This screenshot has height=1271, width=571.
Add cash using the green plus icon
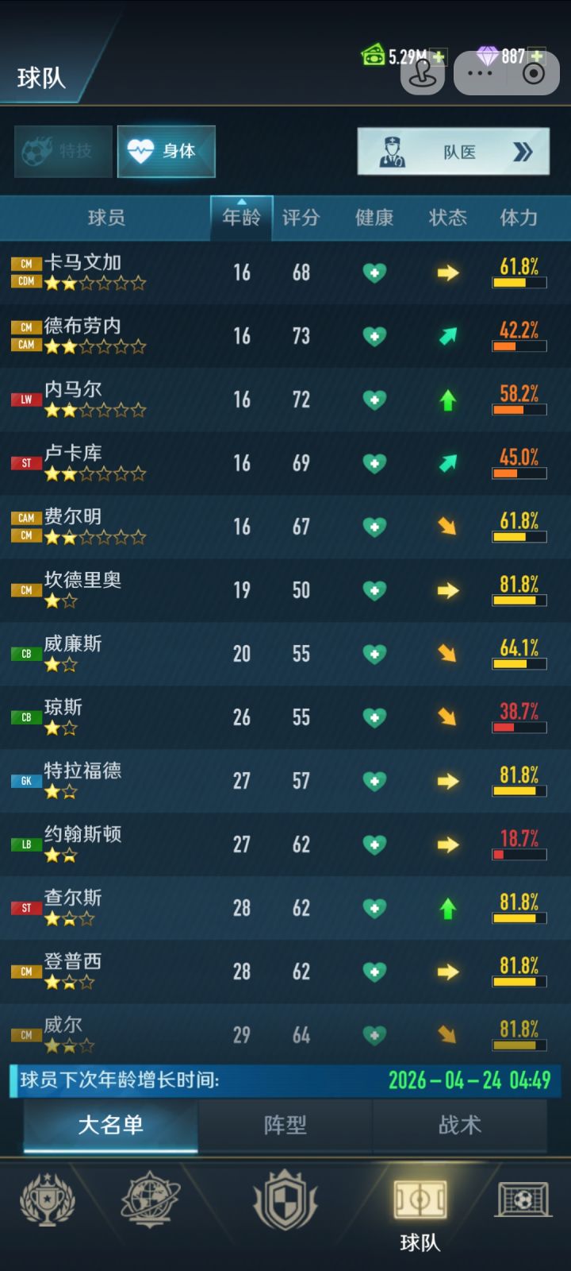tap(438, 56)
